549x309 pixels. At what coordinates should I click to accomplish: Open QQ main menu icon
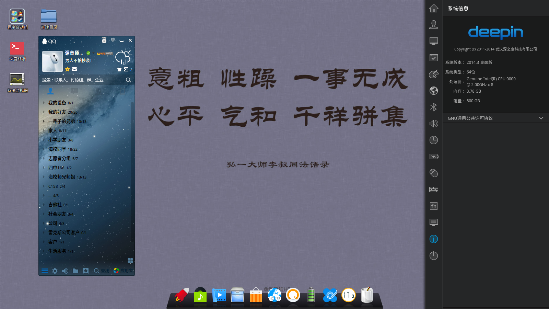(x=45, y=271)
